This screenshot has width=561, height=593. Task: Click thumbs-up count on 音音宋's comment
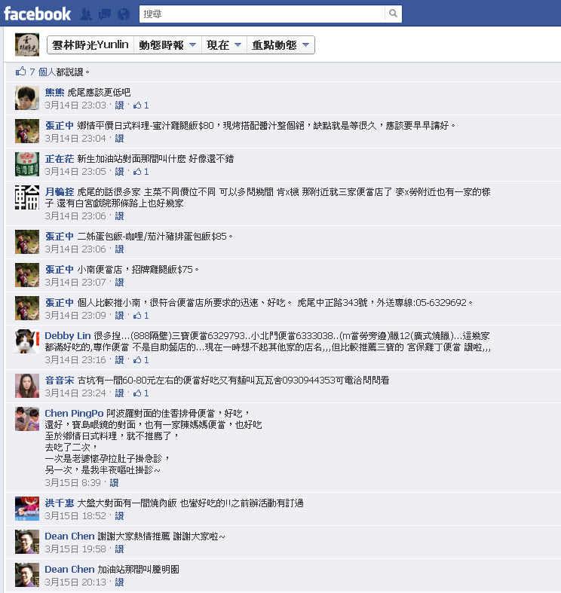coord(141,393)
